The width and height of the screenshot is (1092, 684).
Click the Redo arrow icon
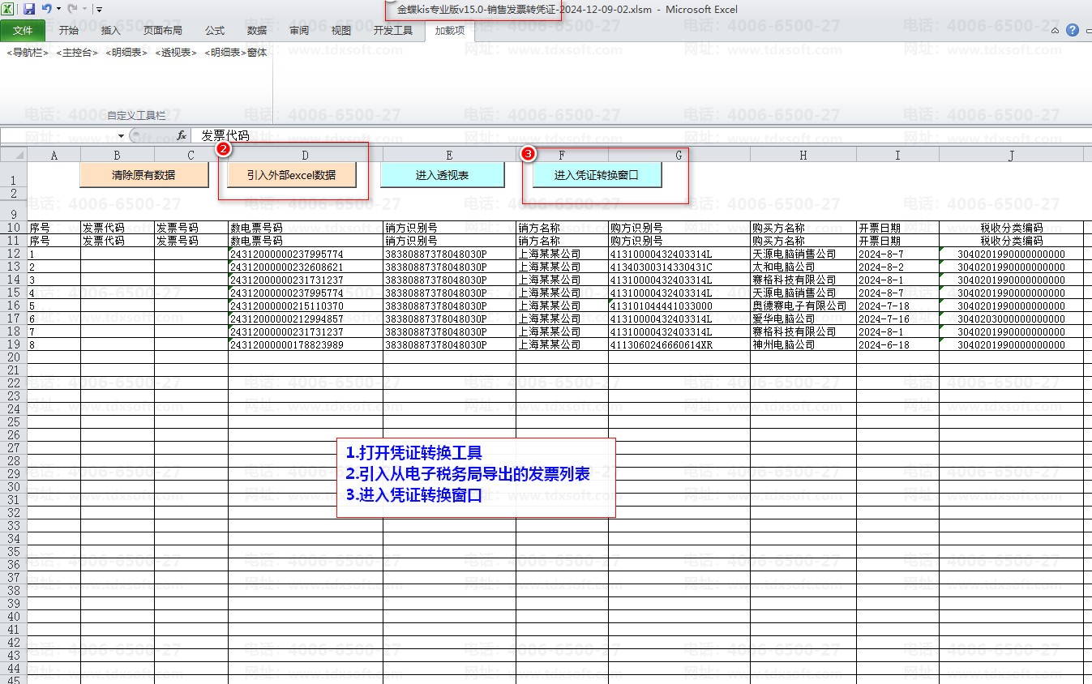click(x=72, y=9)
